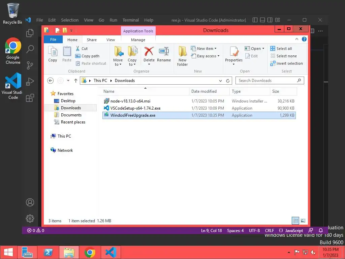Open VS Code Extensions icon

(30, 97)
